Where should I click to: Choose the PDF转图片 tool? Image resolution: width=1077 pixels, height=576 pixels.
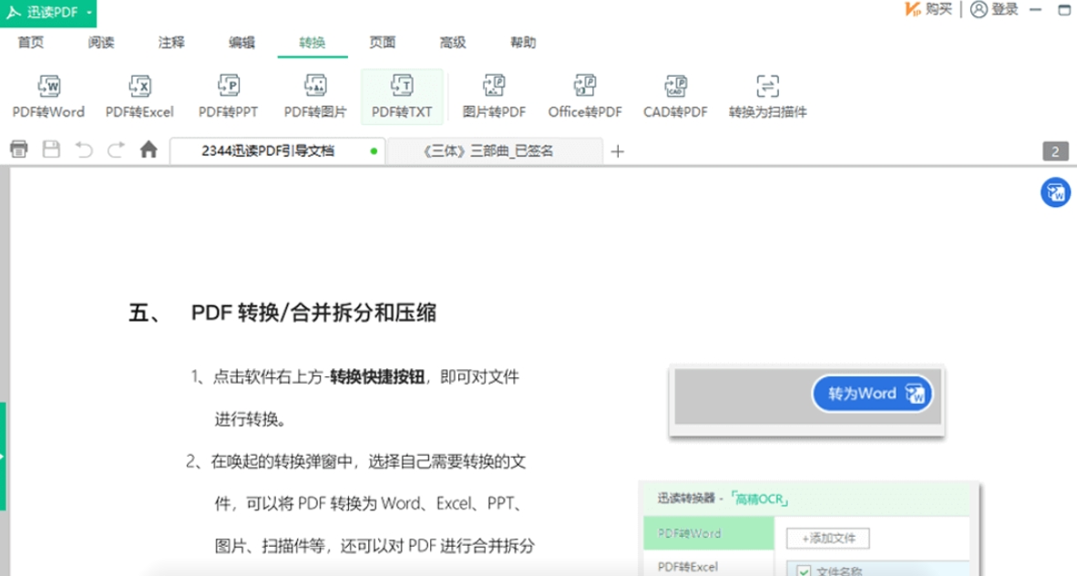(x=315, y=97)
